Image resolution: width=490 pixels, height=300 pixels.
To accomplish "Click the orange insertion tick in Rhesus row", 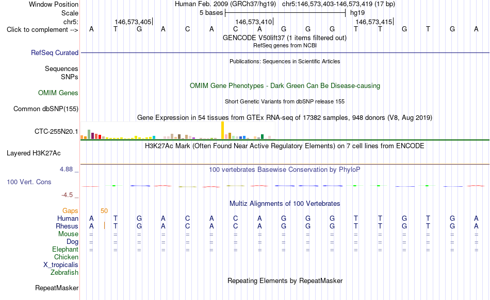I will 104,226.
